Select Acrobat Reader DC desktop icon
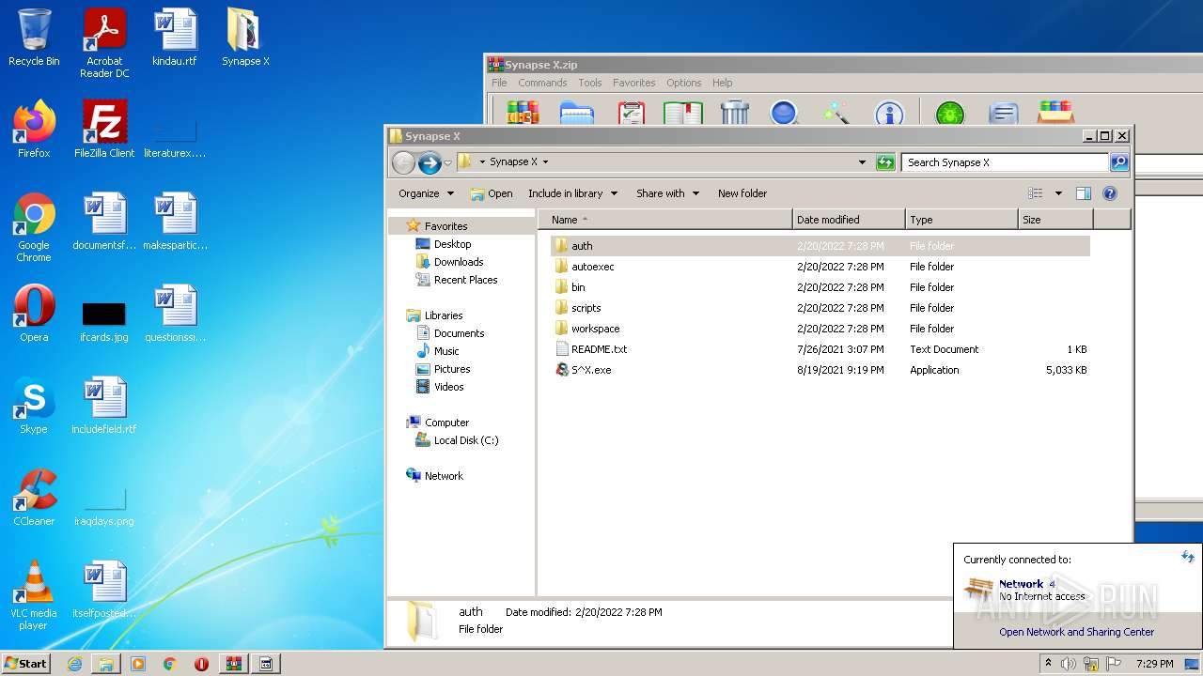 [x=104, y=43]
